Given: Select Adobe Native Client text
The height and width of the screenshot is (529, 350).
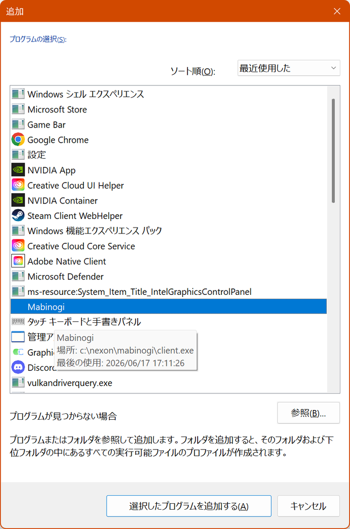Looking at the screenshot, I should (x=67, y=261).
